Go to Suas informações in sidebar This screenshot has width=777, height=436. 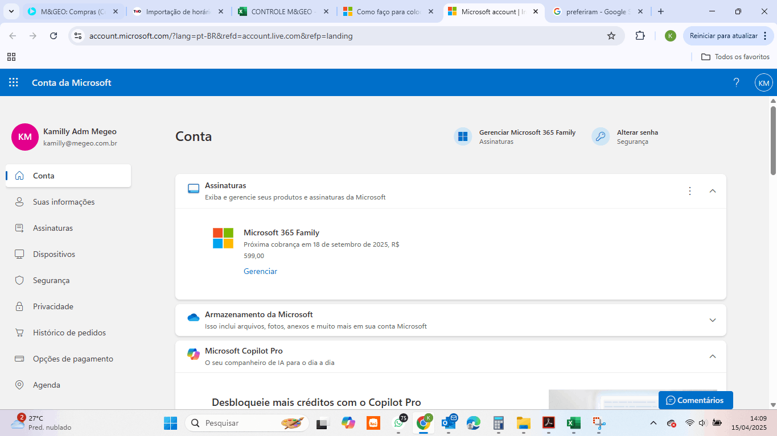point(64,202)
